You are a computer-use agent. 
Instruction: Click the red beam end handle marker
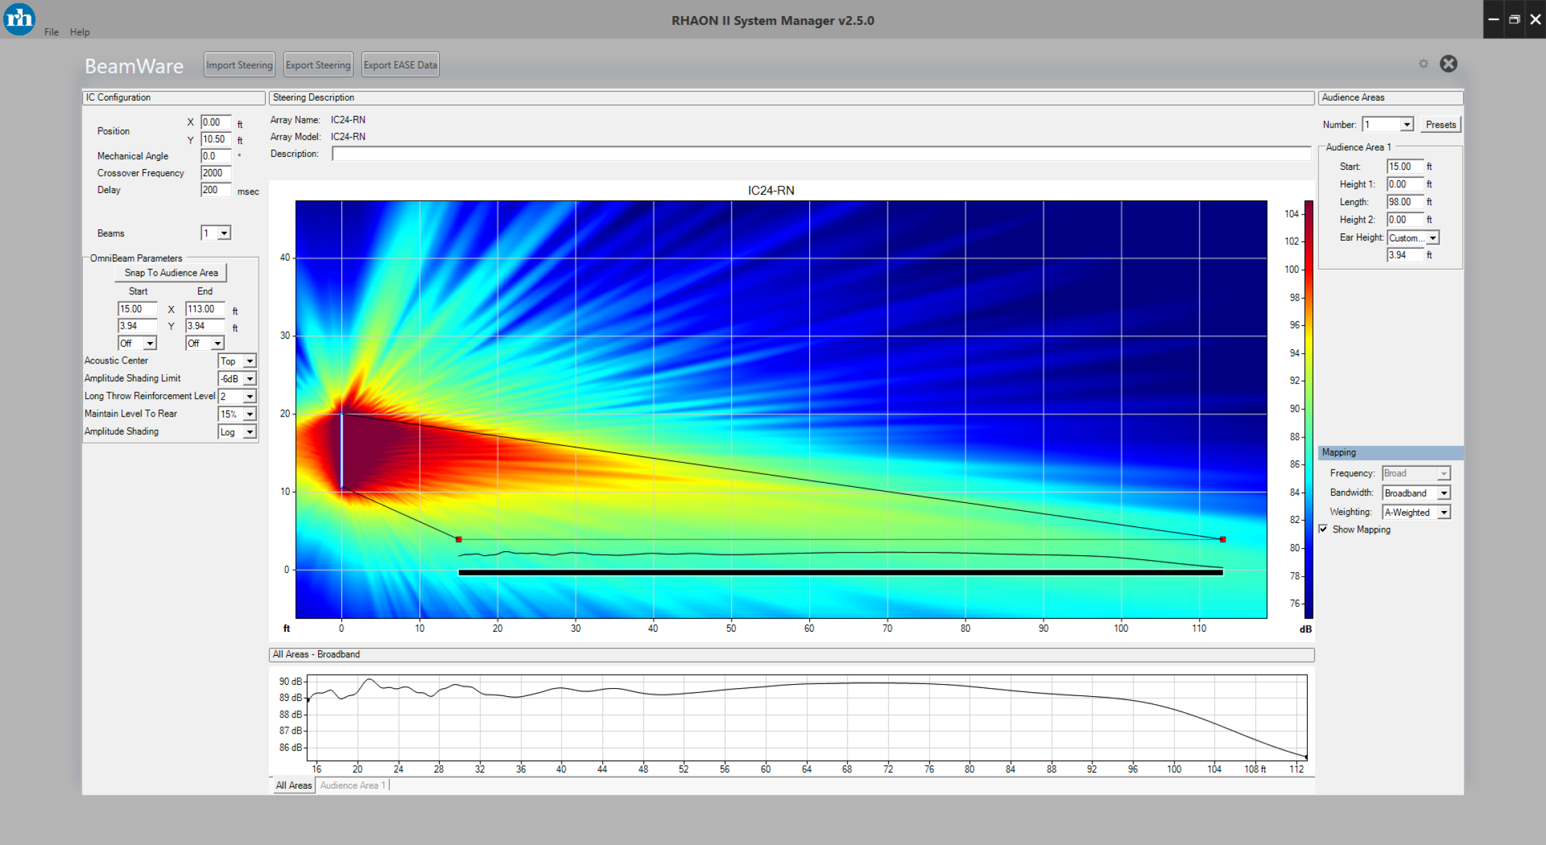click(x=1223, y=539)
